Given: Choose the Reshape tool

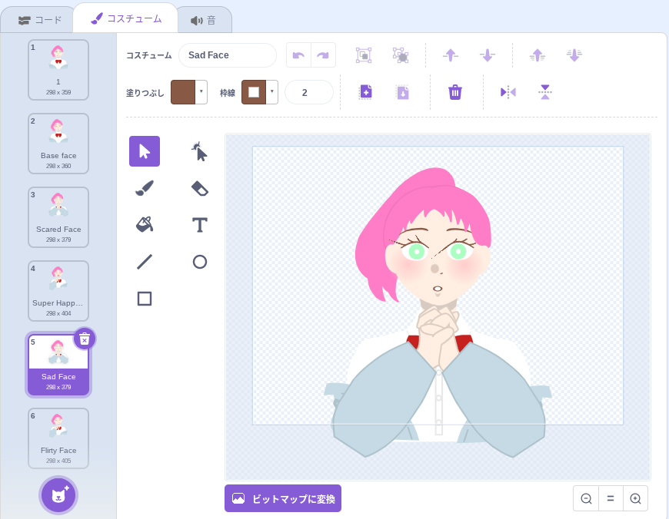Looking at the screenshot, I should (x=200, y=151).
